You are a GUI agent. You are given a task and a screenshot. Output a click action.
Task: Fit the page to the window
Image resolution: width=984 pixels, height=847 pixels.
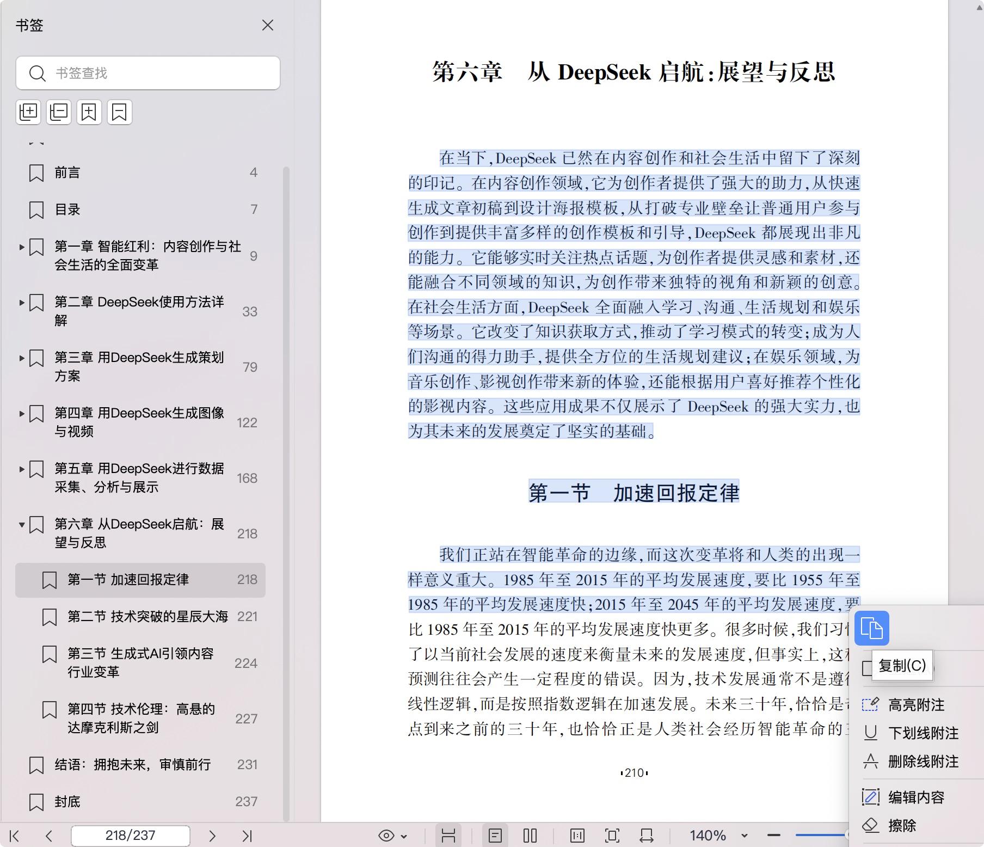click(612, 836)
